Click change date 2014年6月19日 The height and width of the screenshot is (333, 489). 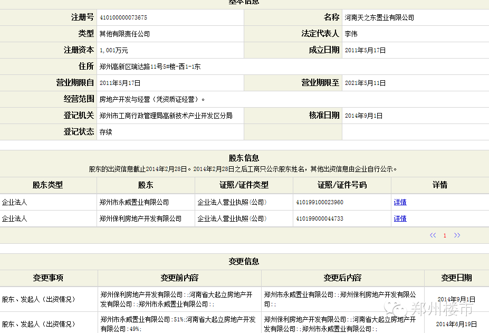tap(456, 324)
